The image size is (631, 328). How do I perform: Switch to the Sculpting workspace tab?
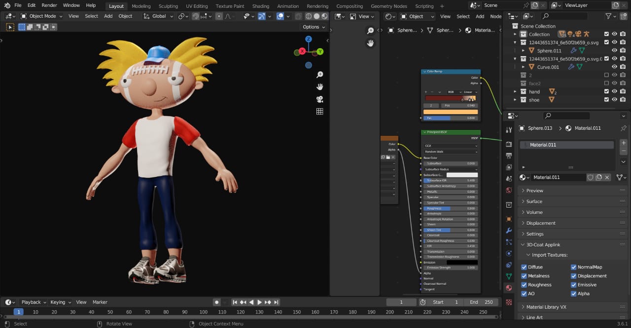[168, 6]
